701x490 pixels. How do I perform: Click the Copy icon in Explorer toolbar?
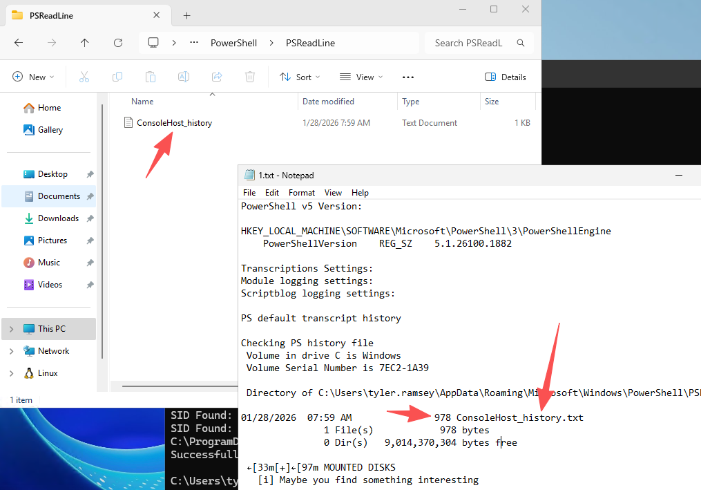(x=117, y=77)
